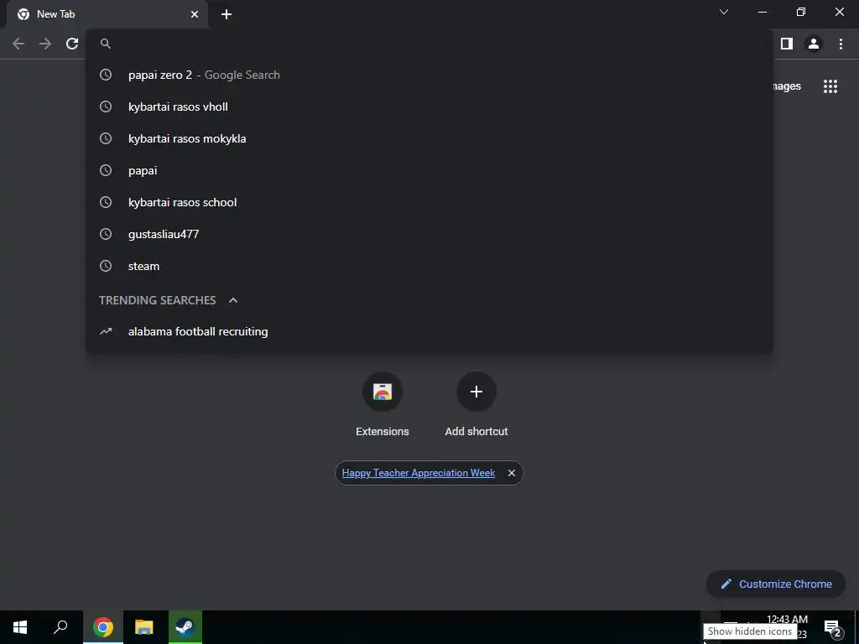Open the Windows Start menu
This screenshot has height=644, width=859.
(20, 627)
